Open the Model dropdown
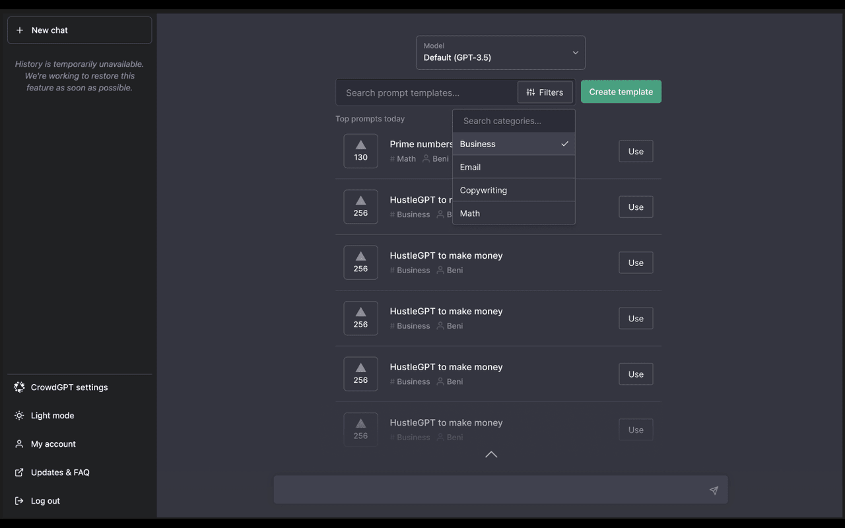The height and width of the screenshot is (528, 845). point(500,52)
